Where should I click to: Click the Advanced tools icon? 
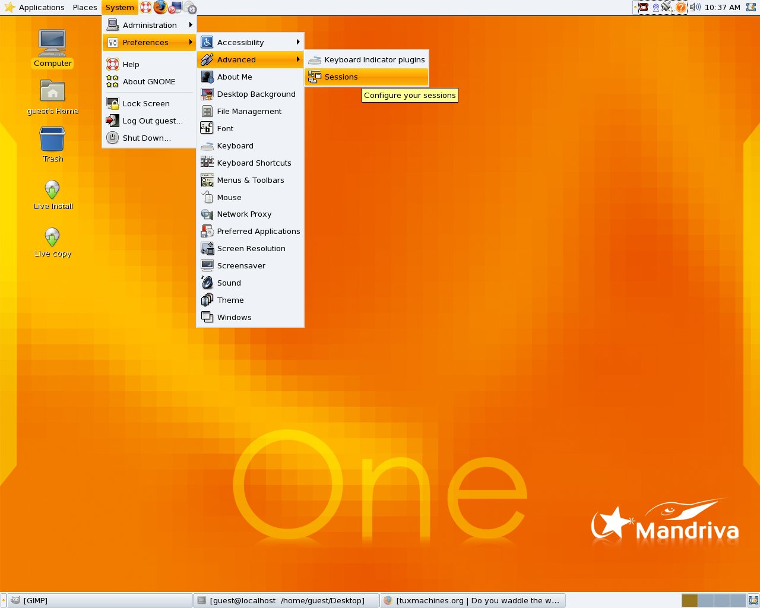pos(207,59)
